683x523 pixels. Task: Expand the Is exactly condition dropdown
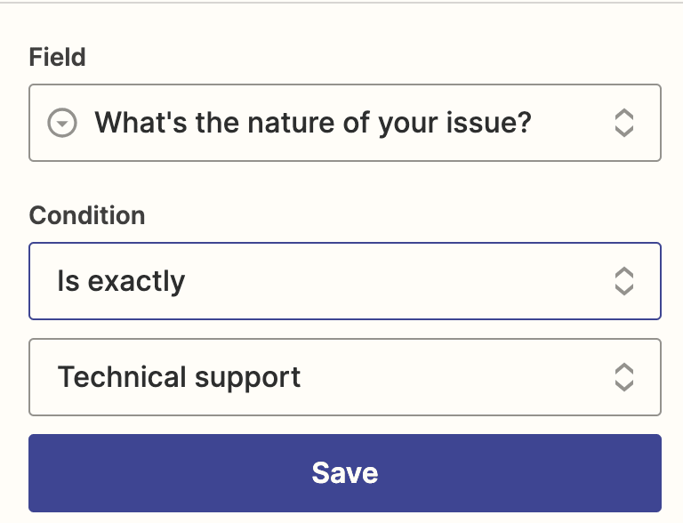pyautogui.click(x=345, y=281)
